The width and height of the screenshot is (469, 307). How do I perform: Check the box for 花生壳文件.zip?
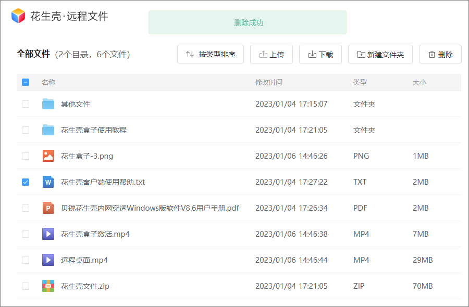[x=26, y=286]
